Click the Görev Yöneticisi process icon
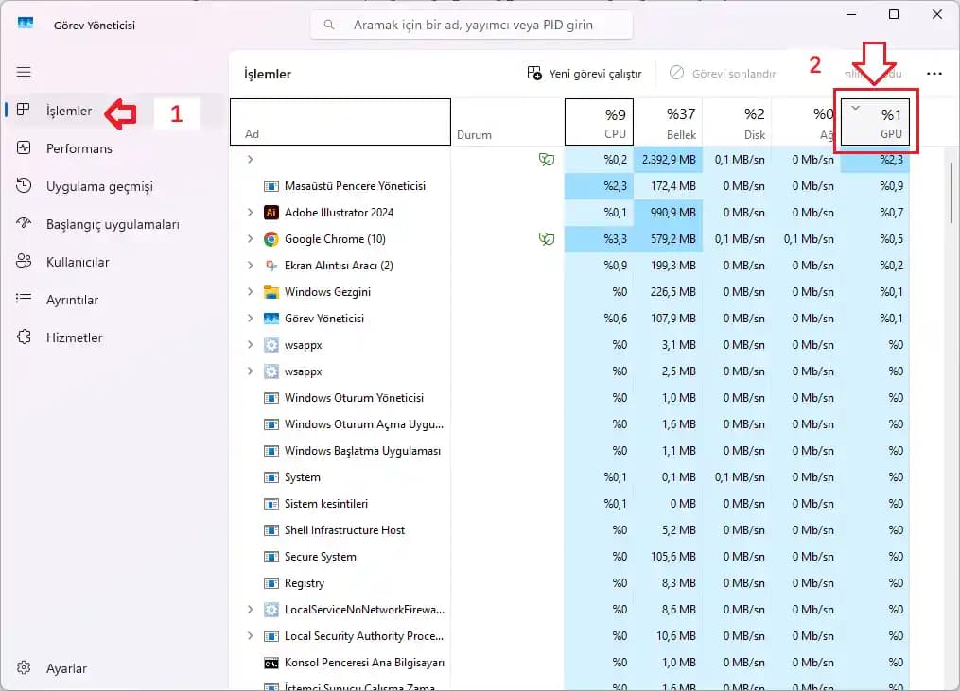960x691 pixels. coord(271,319)
